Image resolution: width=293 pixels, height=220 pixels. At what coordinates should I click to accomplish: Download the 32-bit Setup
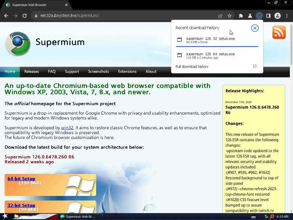[21, 205]
